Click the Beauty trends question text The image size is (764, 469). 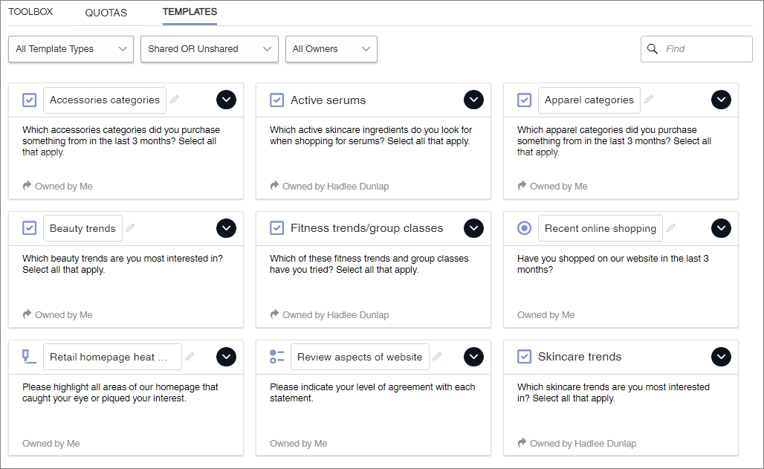pos(123,264)
